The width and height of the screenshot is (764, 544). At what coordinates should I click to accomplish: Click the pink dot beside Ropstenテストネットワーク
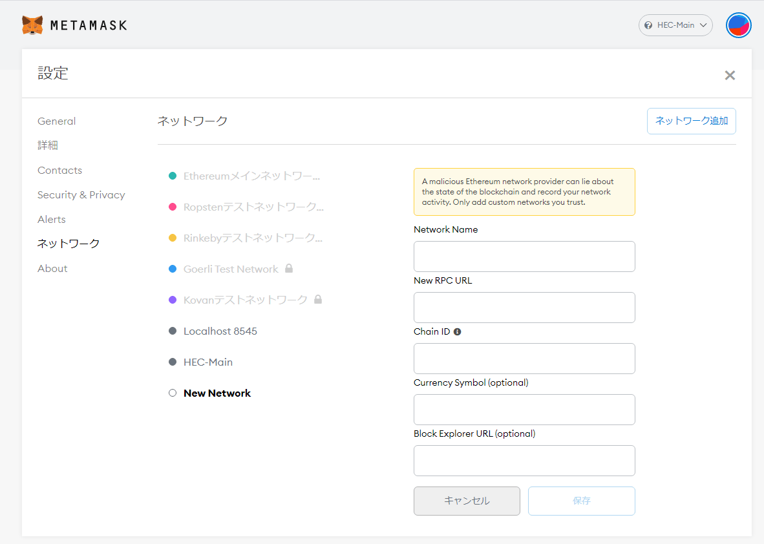pyautogui.click(x=173, y=207)
